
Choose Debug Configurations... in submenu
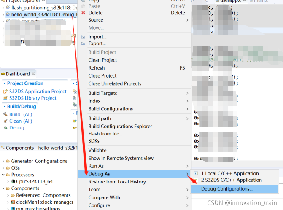pos(234,189)
